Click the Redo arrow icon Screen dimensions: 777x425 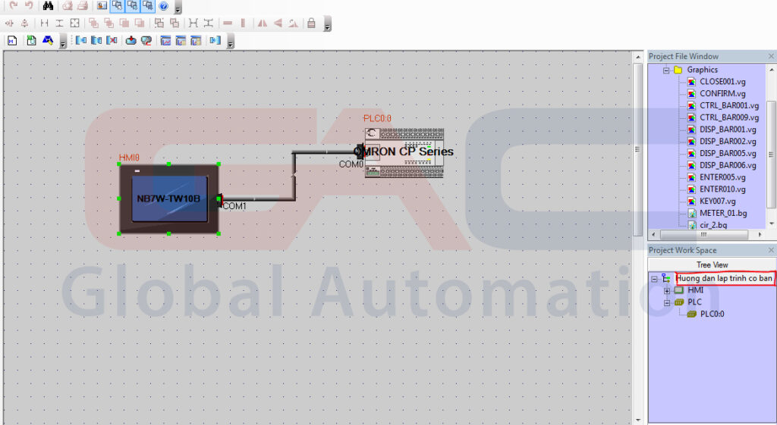[14, 5]
